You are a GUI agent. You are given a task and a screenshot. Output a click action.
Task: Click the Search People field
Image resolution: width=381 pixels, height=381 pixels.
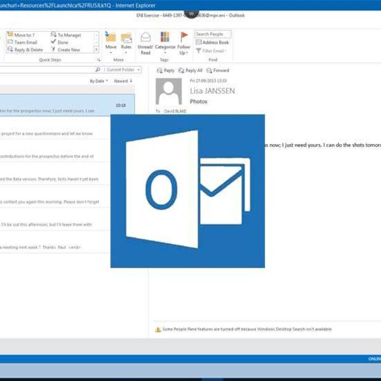coord(213,34)
